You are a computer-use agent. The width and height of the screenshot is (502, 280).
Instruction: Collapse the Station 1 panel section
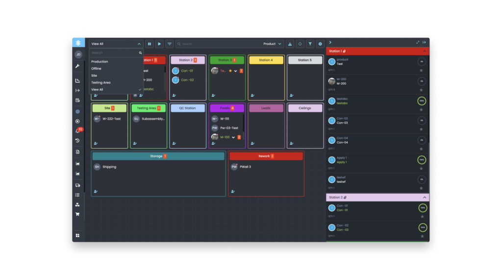coord(425,51)
